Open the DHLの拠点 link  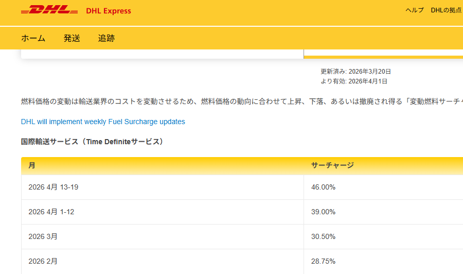pyautogui.click(x=447, y=10)
